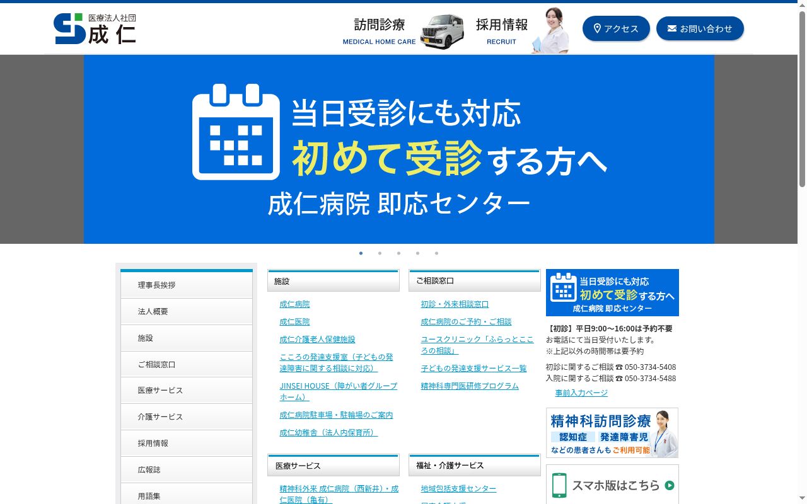Click the ご相談窓口 section header
This screenshot has height=504, width=807.
(x=475, y=281)
